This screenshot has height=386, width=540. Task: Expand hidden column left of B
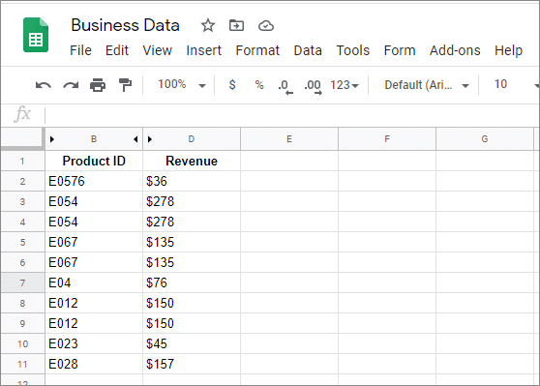point(52,139)
